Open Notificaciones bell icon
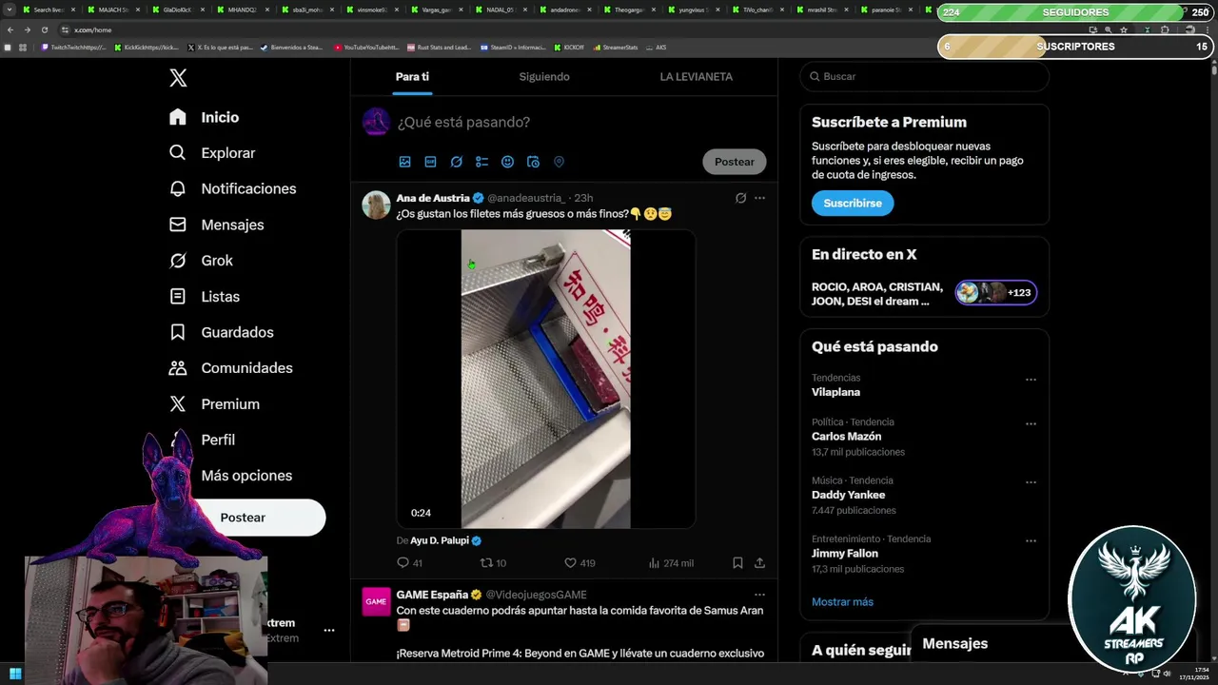This screenshot has height=685, width=1218. click(x=178, y=188)
